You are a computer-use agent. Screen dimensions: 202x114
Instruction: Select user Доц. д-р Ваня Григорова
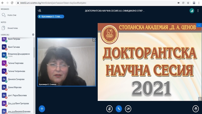click(x=17, y=103)
